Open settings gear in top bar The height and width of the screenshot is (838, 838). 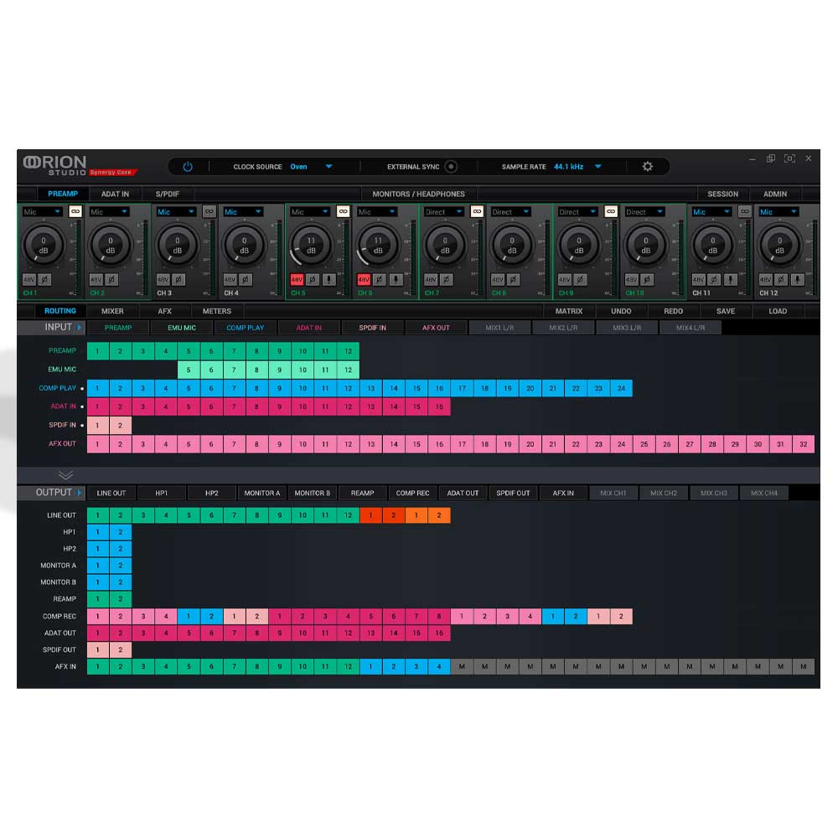(647, 167)
